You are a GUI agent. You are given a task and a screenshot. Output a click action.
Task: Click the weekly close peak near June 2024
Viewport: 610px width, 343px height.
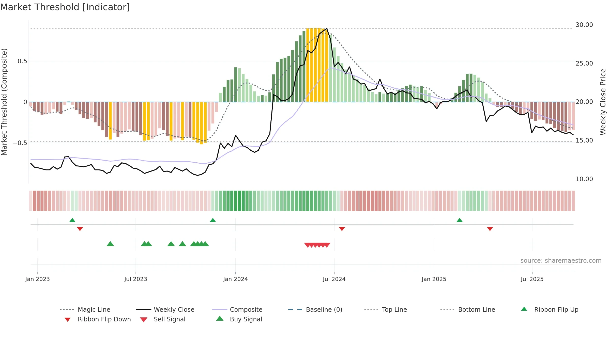pos(327,28)
